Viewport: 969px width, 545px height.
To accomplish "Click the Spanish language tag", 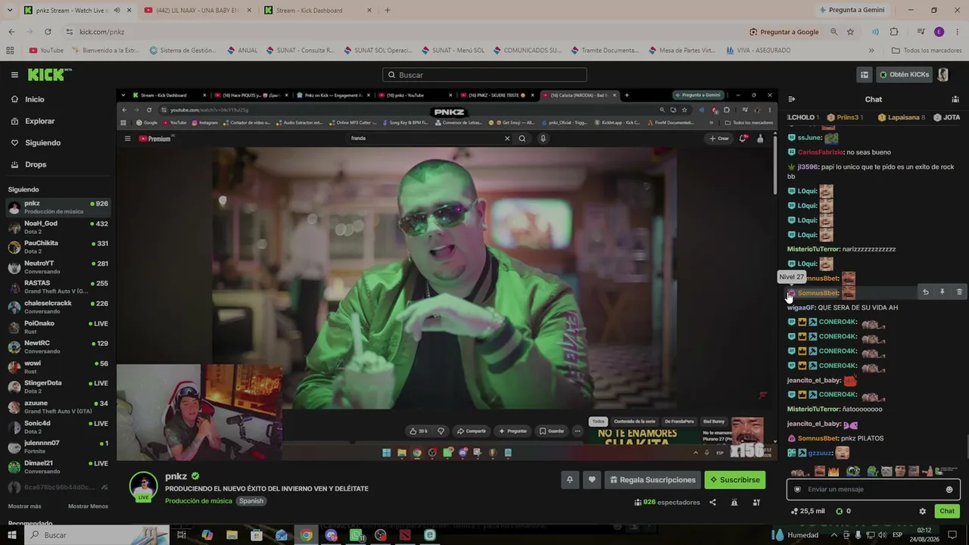I will click(x=251, y=501).
